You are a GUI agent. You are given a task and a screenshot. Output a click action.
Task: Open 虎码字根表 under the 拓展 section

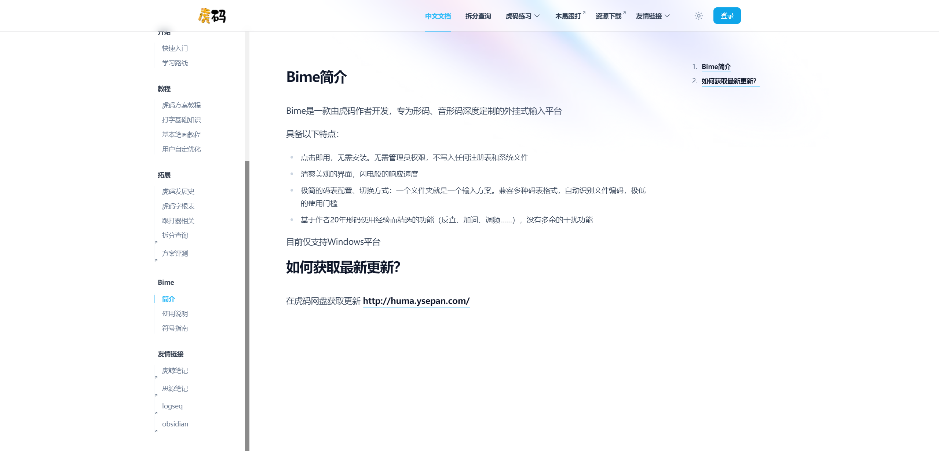pyautogui.click(x=178, y=206)
